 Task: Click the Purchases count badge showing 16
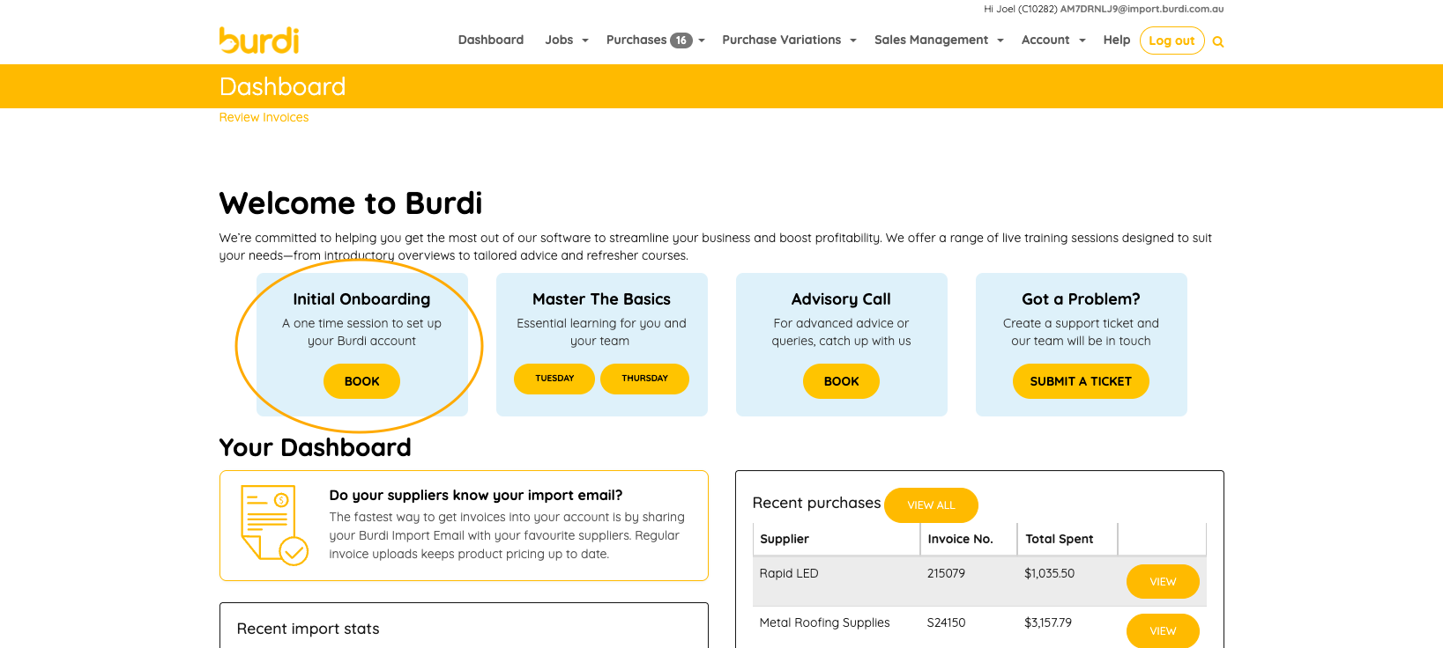click(x=681, y=40)
